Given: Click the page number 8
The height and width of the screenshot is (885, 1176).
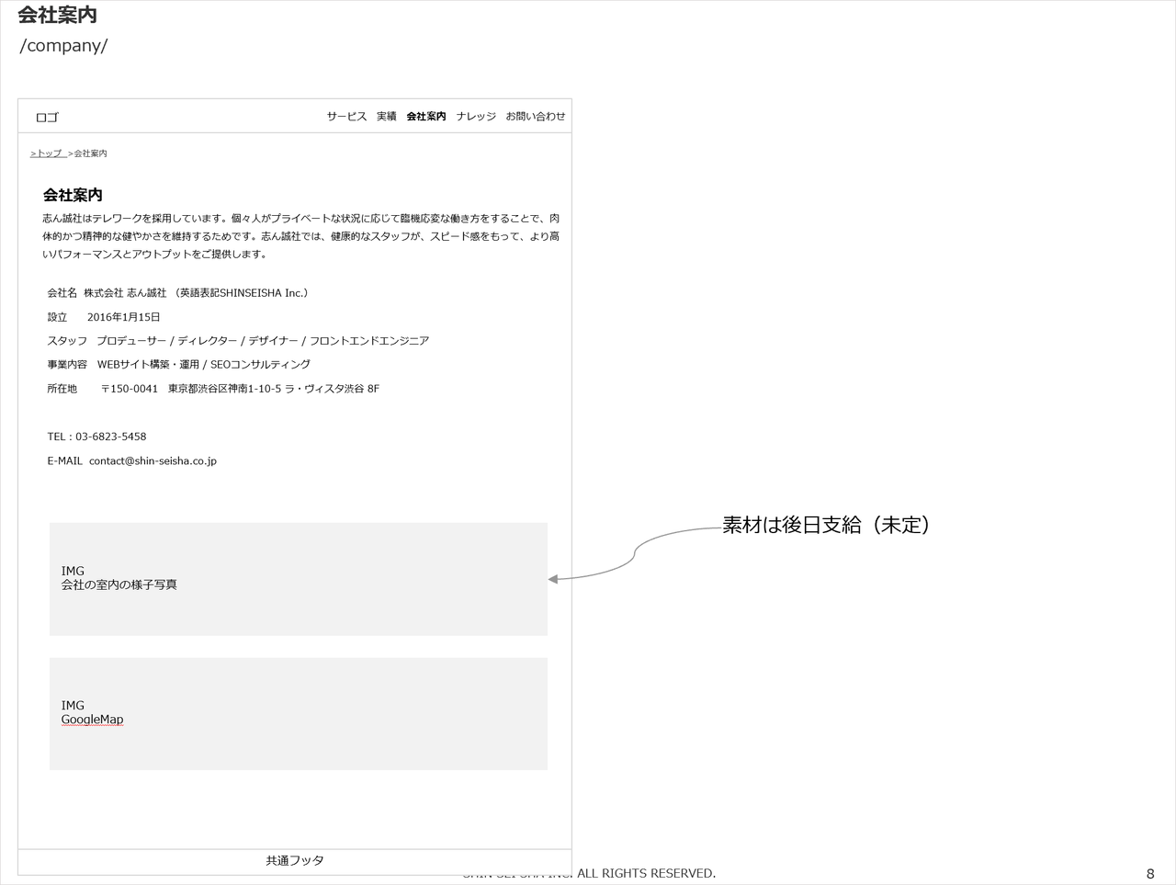Looking at the screenshot, I should coord(1150,874).
